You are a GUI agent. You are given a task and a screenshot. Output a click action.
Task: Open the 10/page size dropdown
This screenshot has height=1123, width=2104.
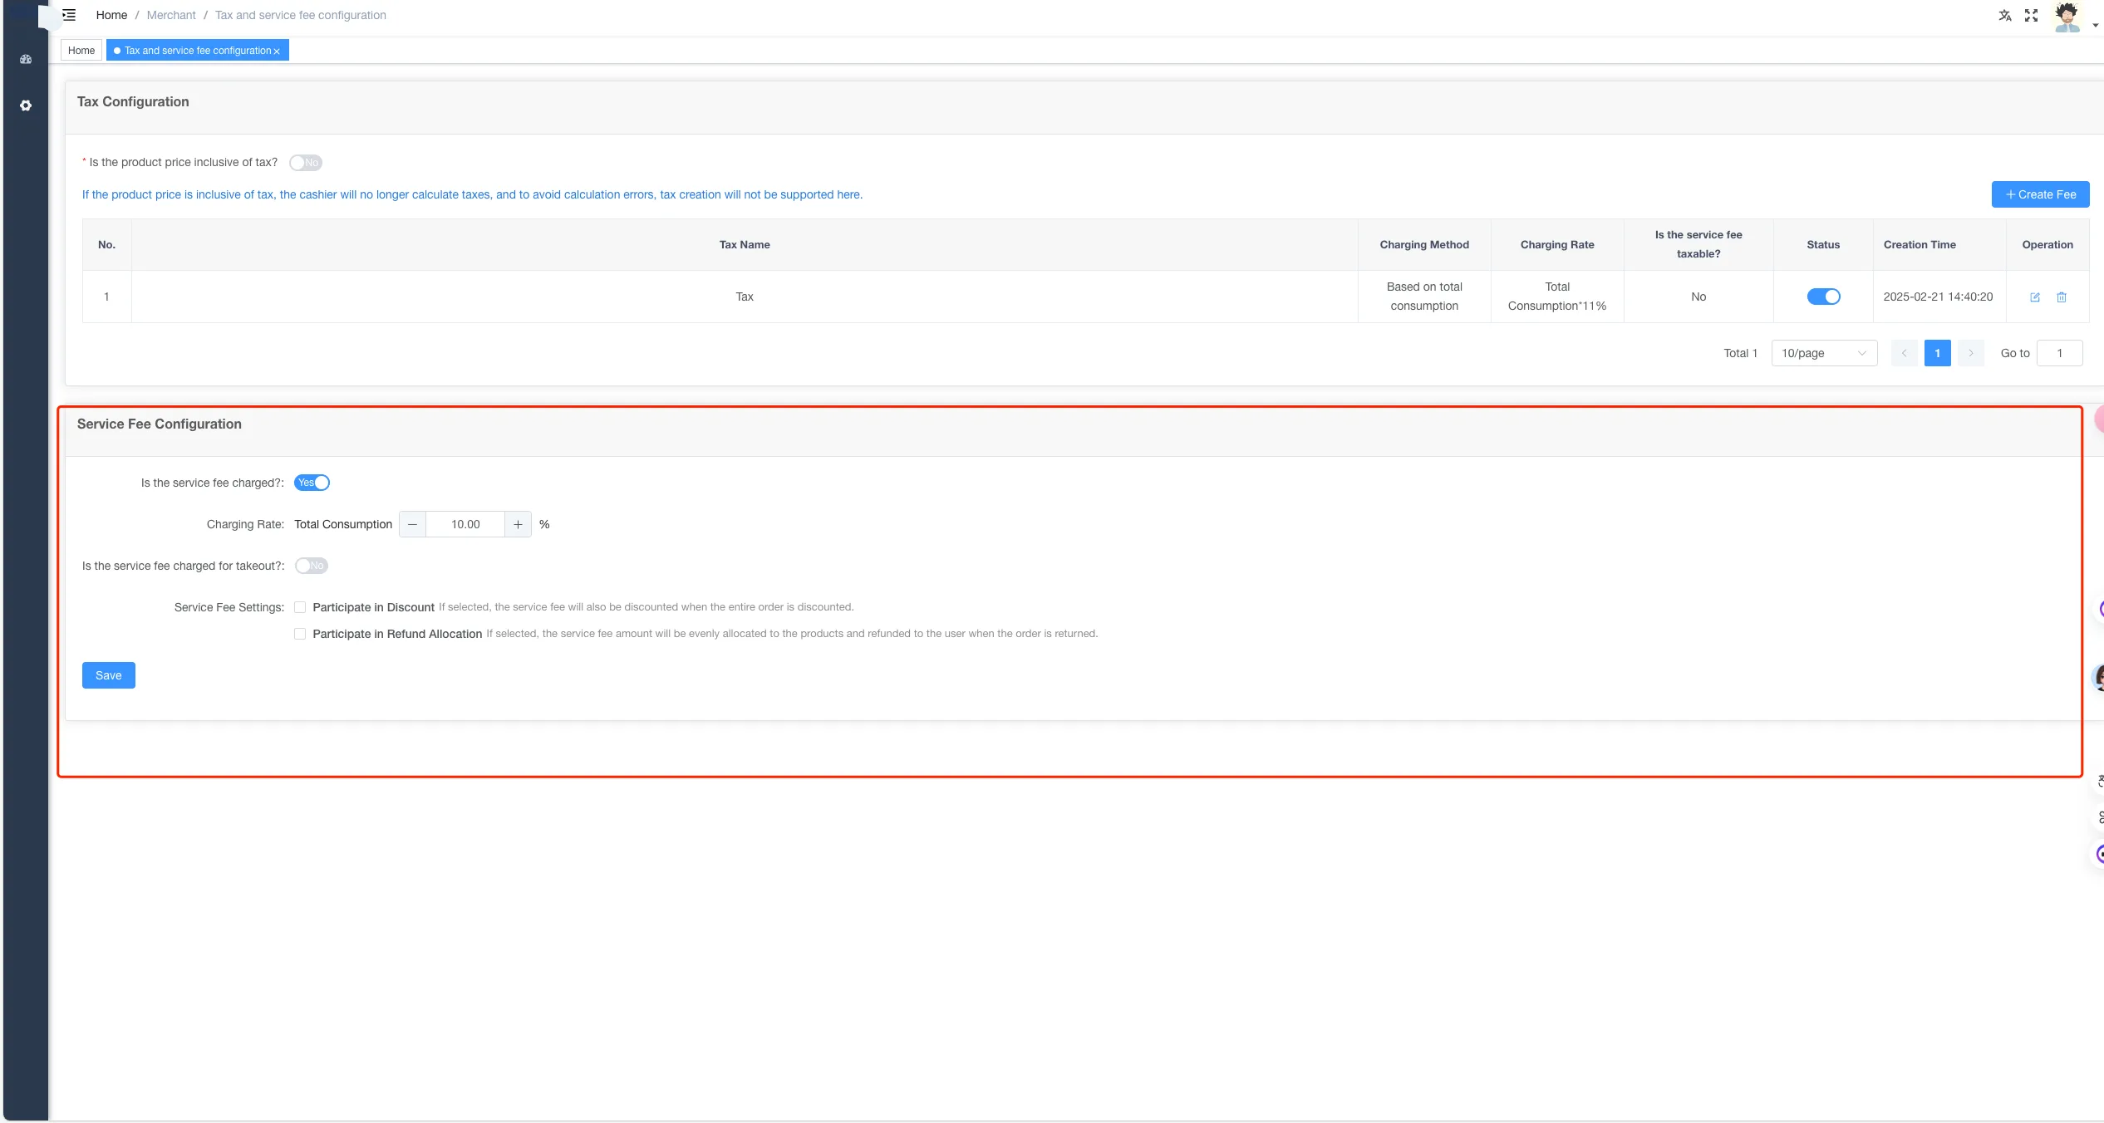[x=1824, y=353]
